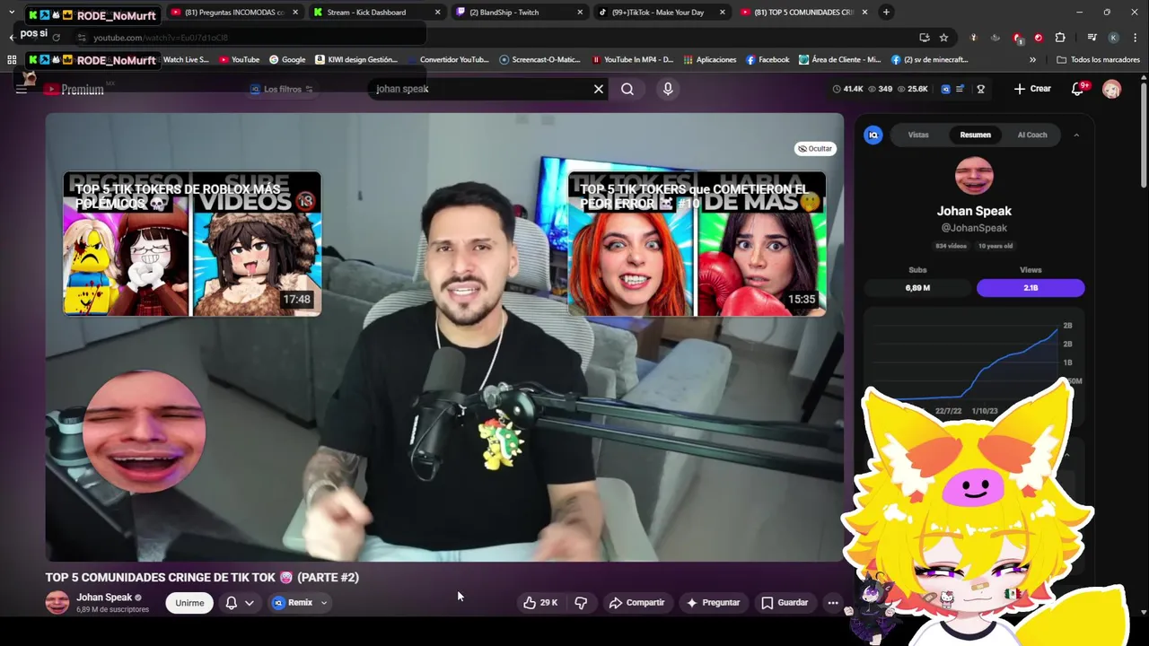
Task: Start voice search with the microphone
Action: [x=668, y=89]
